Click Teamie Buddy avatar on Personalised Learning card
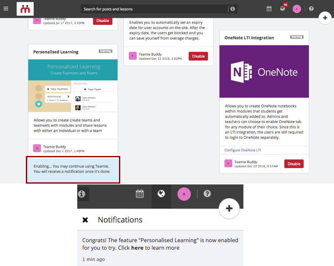The width and height of the screenshot is (334, 266). tap(37, 148)
